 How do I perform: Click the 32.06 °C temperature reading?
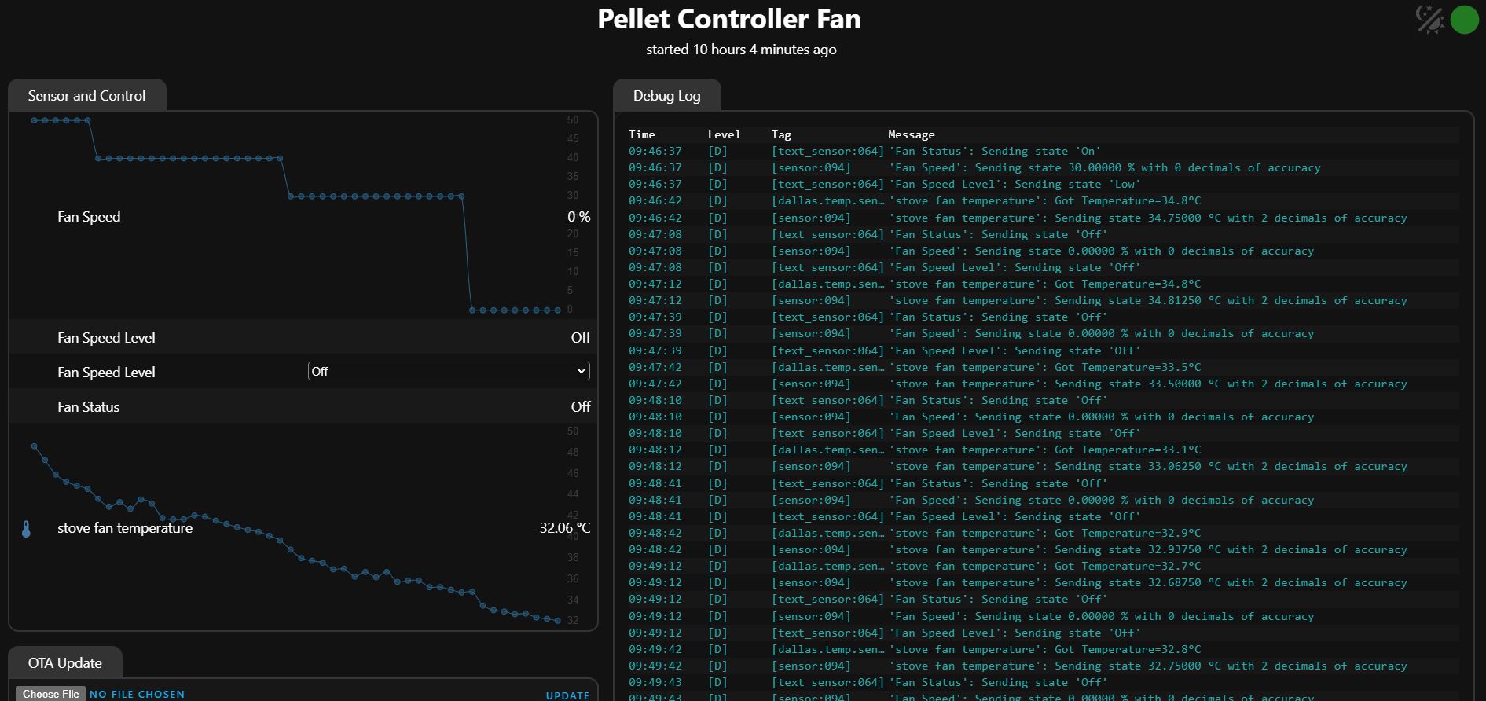pyautogui.click(x=565, y=528)
